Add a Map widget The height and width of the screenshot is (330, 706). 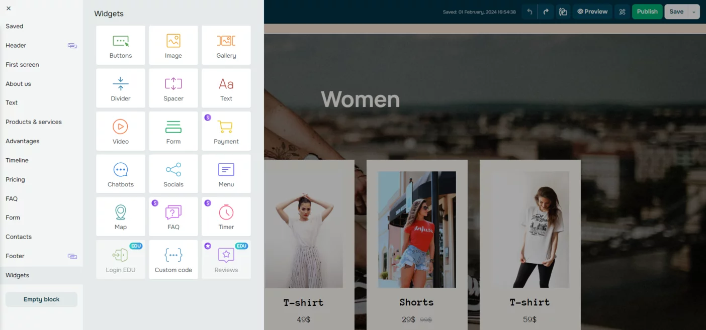[x=120, y=216]
